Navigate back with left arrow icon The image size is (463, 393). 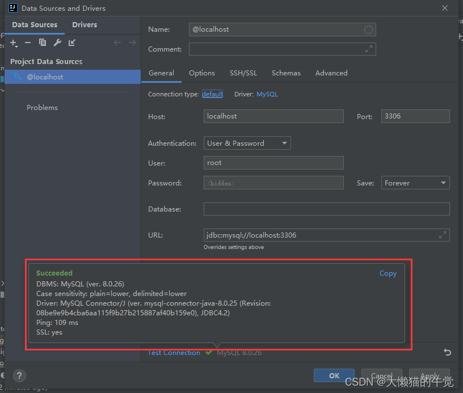click(117, 43)
